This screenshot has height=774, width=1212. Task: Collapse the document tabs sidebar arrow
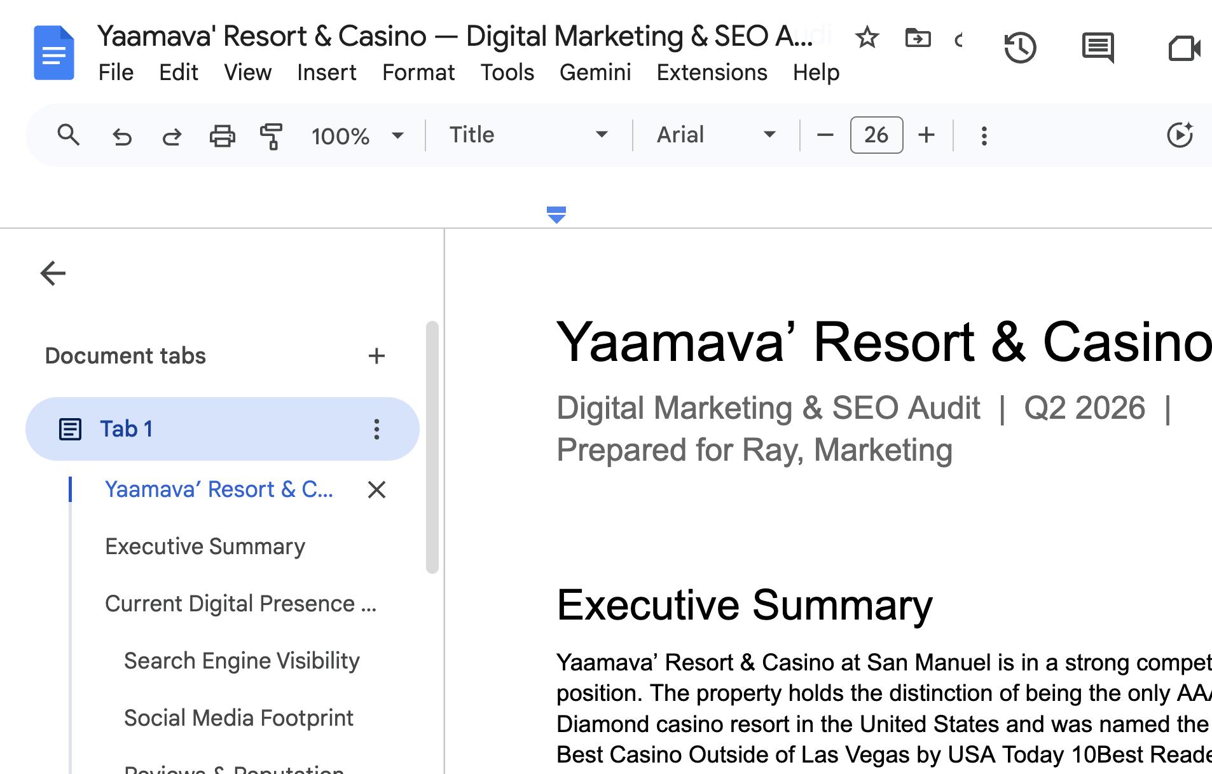[53, 273]
